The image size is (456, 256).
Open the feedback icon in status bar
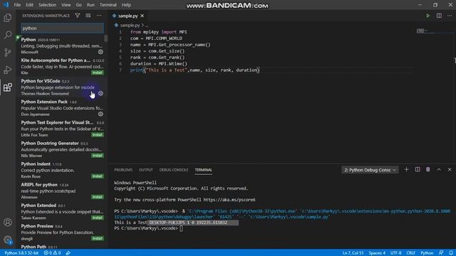pyautogui.click(x=441, y=253)
